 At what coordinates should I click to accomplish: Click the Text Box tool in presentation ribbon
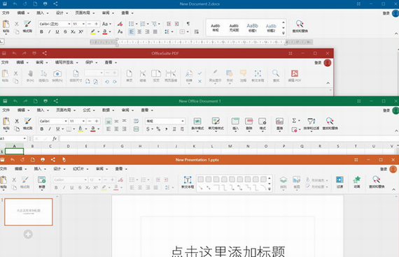point(188,182)
